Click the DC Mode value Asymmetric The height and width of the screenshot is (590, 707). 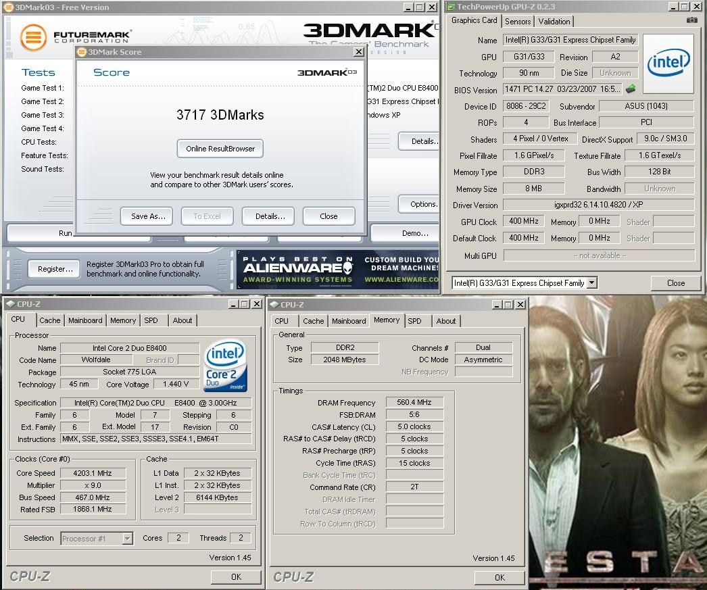(483, 360)
